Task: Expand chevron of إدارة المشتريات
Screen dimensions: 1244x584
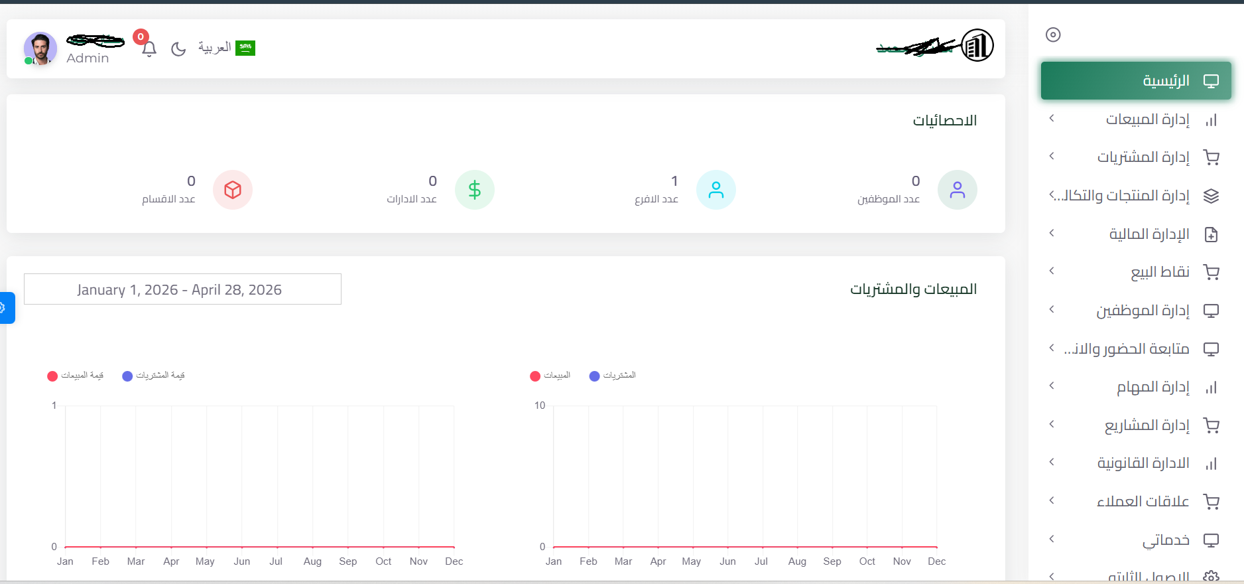Action: [x=1052, y=156]
